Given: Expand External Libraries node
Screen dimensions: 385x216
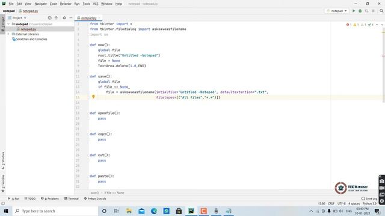Looking at the screenshot, I should click(x=8, y=34).
